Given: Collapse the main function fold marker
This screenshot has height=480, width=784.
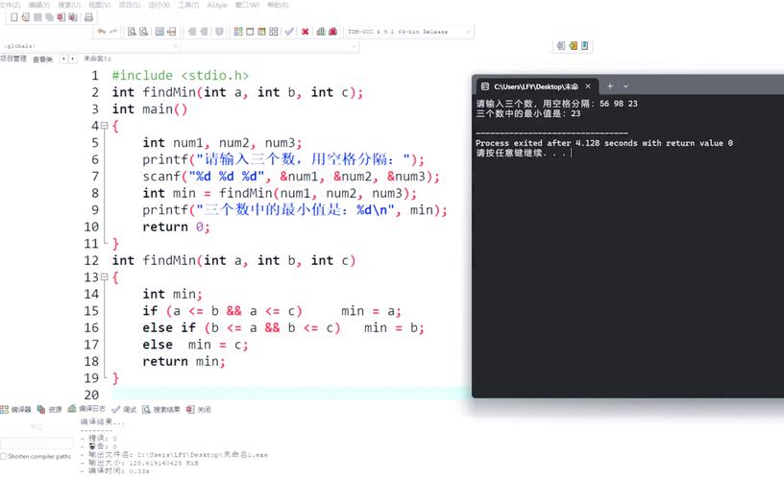Looking at the screenshot, I should click(x=105, y=127).
